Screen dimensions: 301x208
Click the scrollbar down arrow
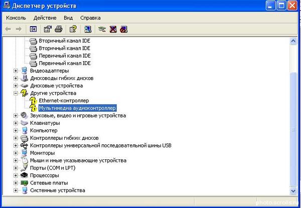pos(293,191)
